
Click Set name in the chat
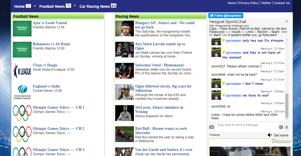coord(281,135)
